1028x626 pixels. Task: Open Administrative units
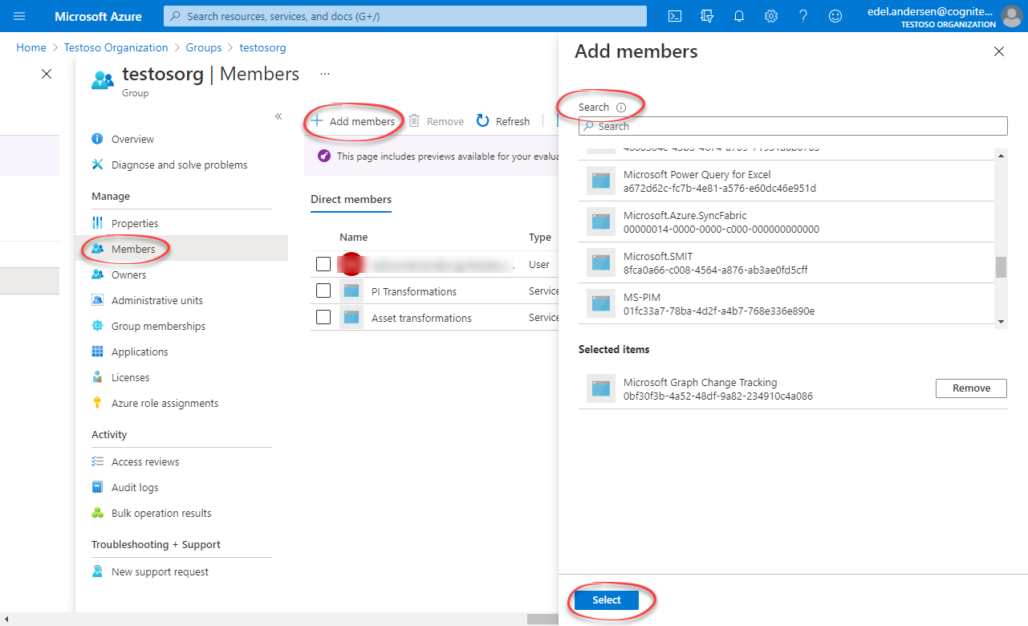coord(157,300)
